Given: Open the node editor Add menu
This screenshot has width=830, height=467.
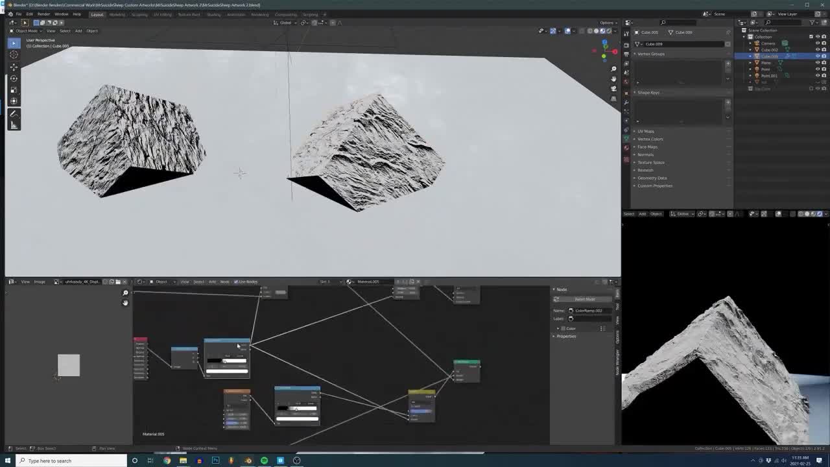Looking at the screenshot, I should tap(212, 281).
